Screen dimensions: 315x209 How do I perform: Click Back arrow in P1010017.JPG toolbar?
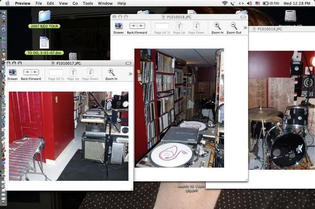[27, 72]
